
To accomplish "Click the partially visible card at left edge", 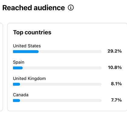I will tap(1, 67).
